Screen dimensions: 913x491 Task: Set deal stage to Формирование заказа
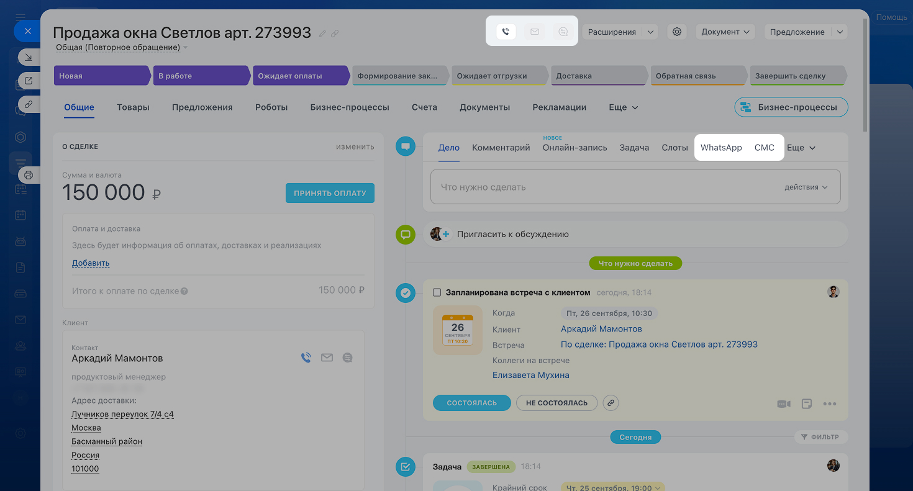tap(401, 76)
